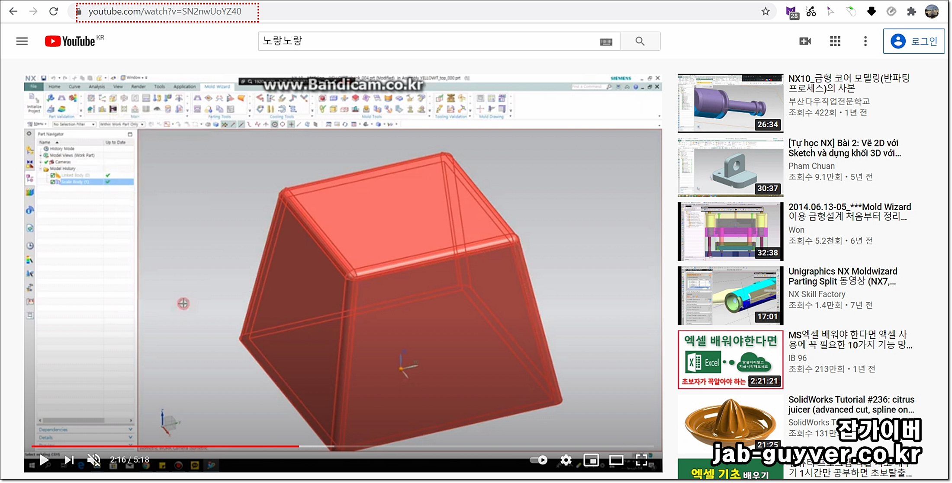
Task: Open YouTube hamburger guide menu
Action: 22,41
